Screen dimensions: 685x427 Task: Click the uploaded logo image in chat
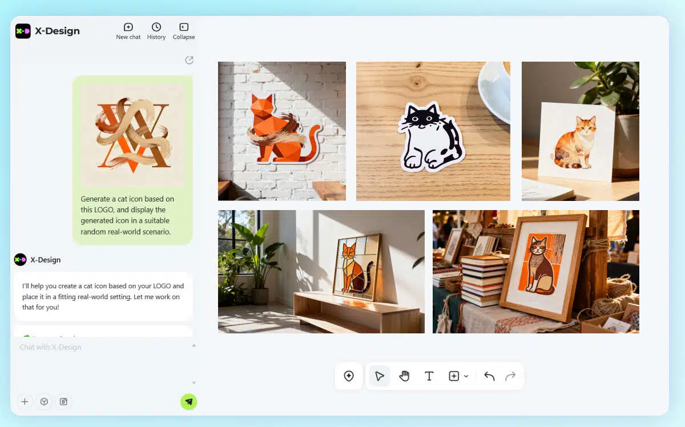click(132, 136)
